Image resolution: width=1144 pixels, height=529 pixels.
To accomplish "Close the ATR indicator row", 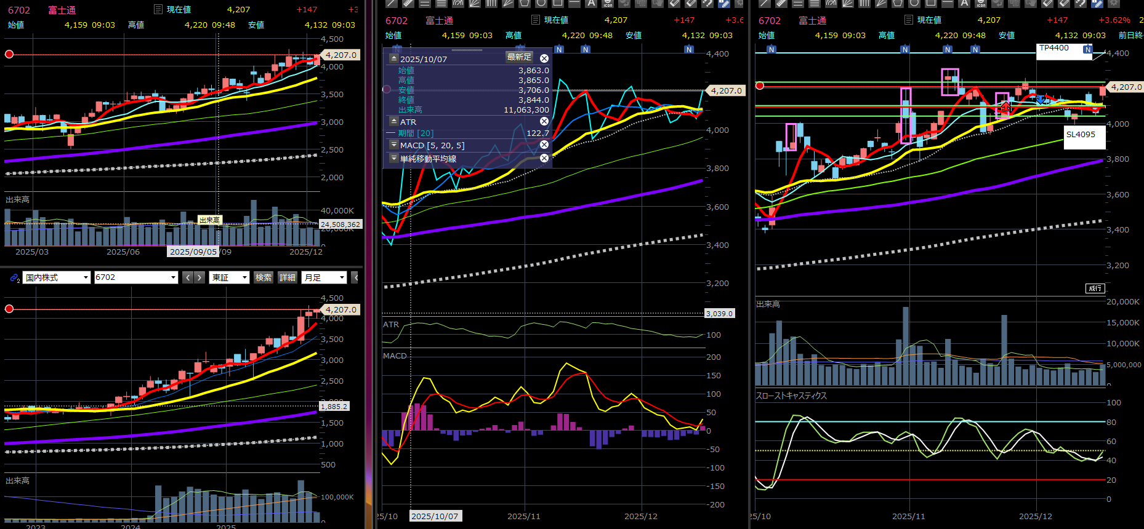I will click(x=544, y=122).
